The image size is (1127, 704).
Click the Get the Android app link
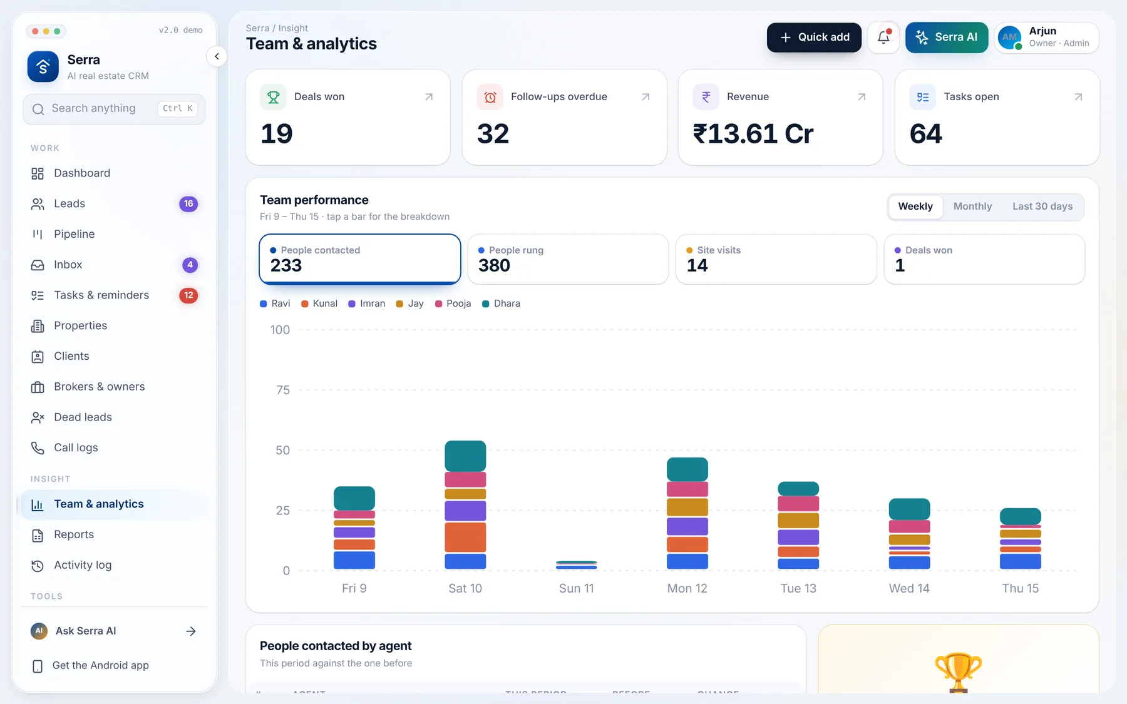pos(114,666)
